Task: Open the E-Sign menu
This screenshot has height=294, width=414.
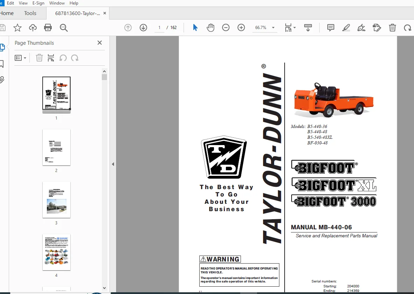Action: (38, 3)
